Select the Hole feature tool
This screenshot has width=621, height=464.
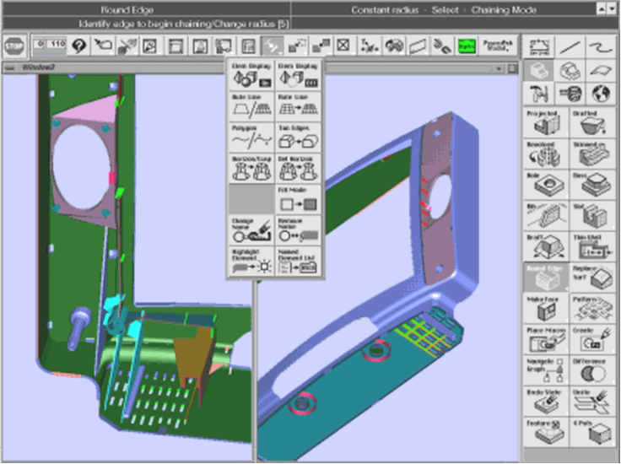(x=546, y=185)
